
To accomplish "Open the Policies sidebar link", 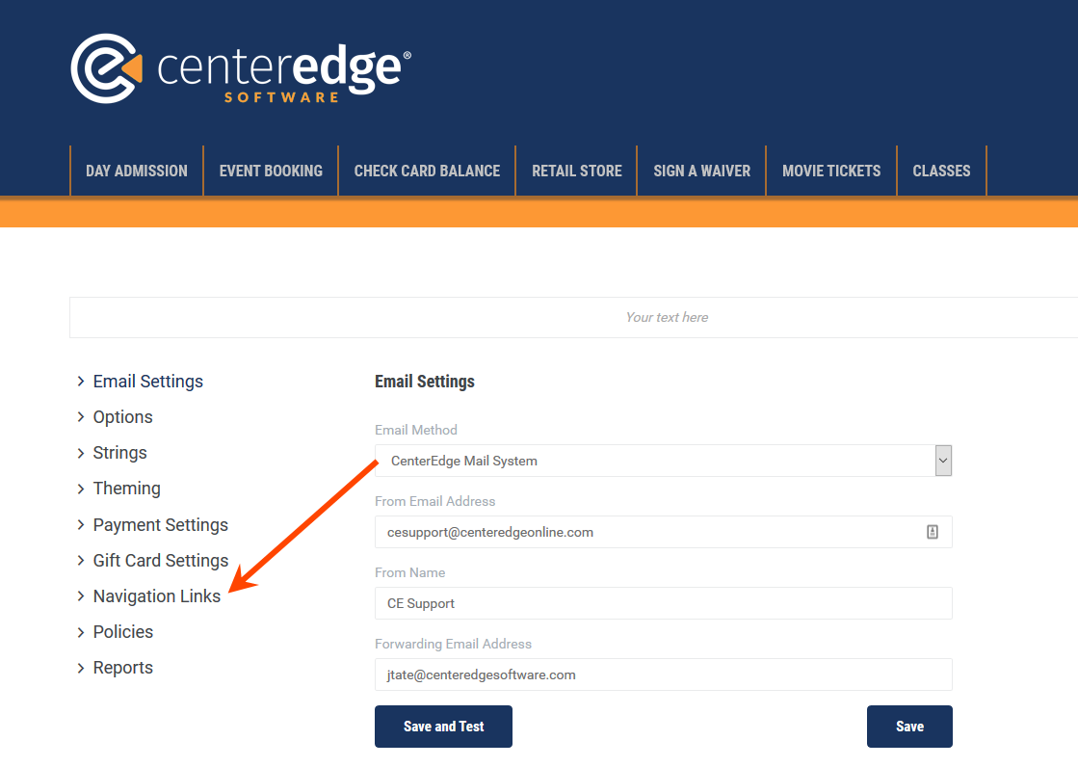I will (x=123, y=632).
